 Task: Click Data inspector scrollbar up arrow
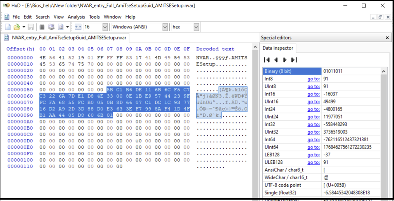[x=384, y=71]
